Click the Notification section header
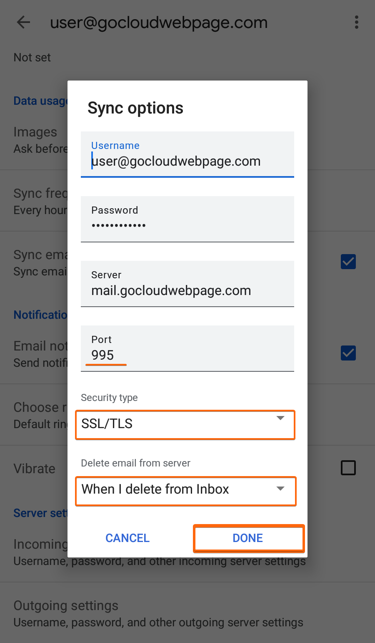Viewport: 375px width, 643px height. [40, 315]
